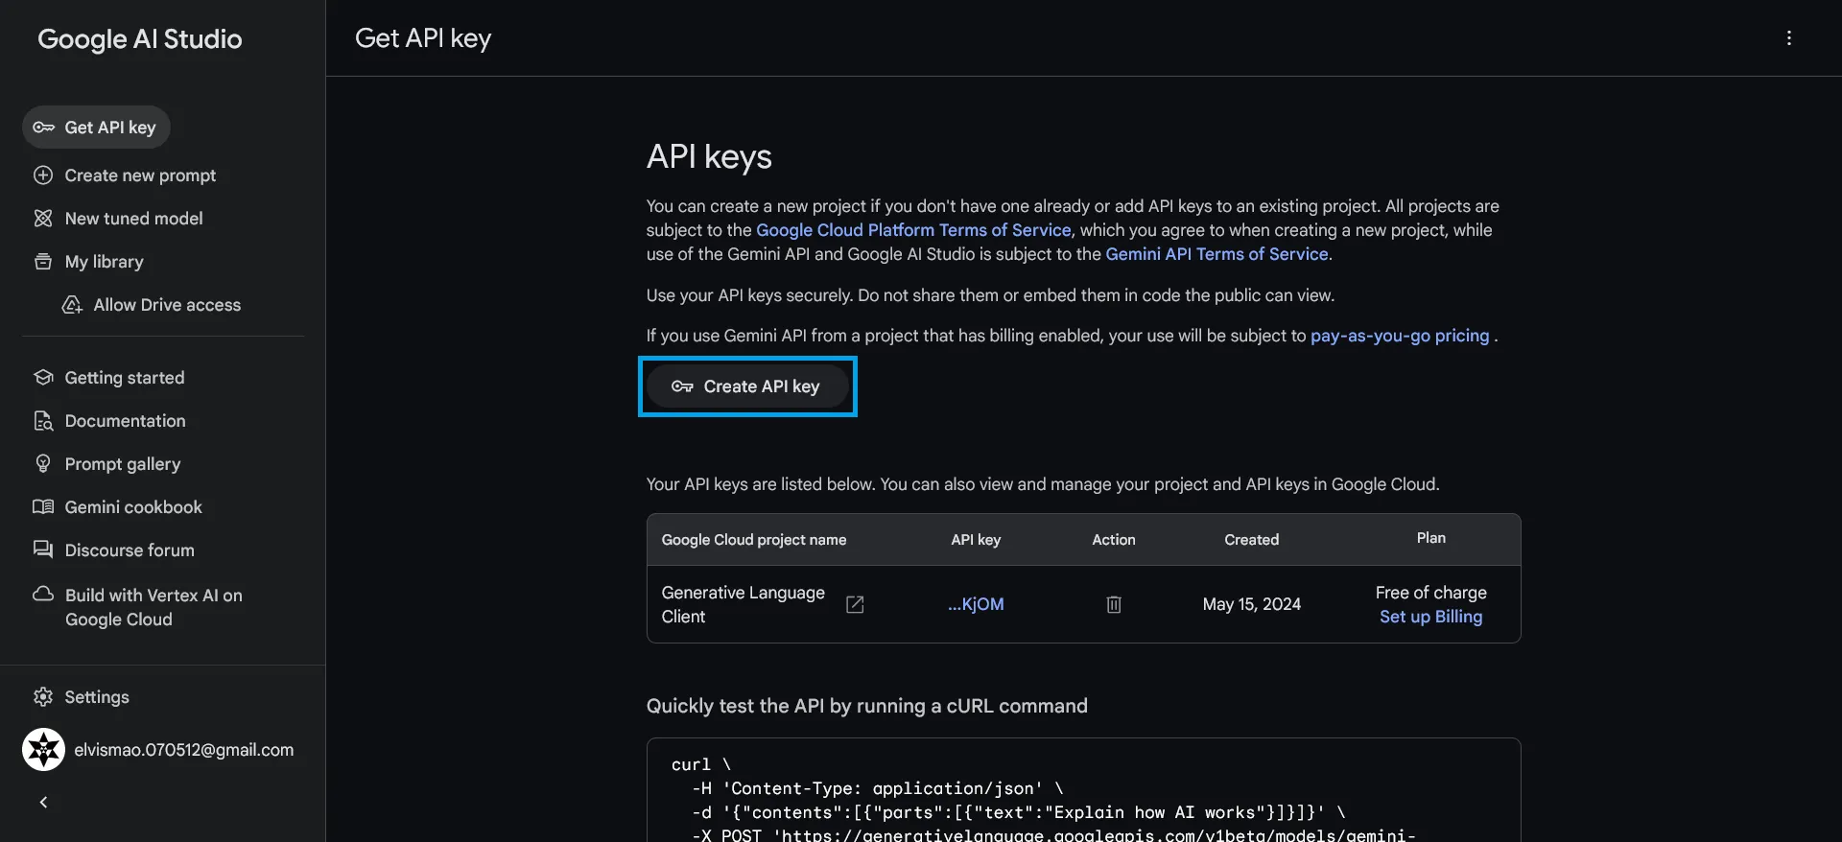The width and height of the screenshot is (1842, 842).
Task: Open Generative Language Client project in new tab icon
Action: [x=855, y=604]
